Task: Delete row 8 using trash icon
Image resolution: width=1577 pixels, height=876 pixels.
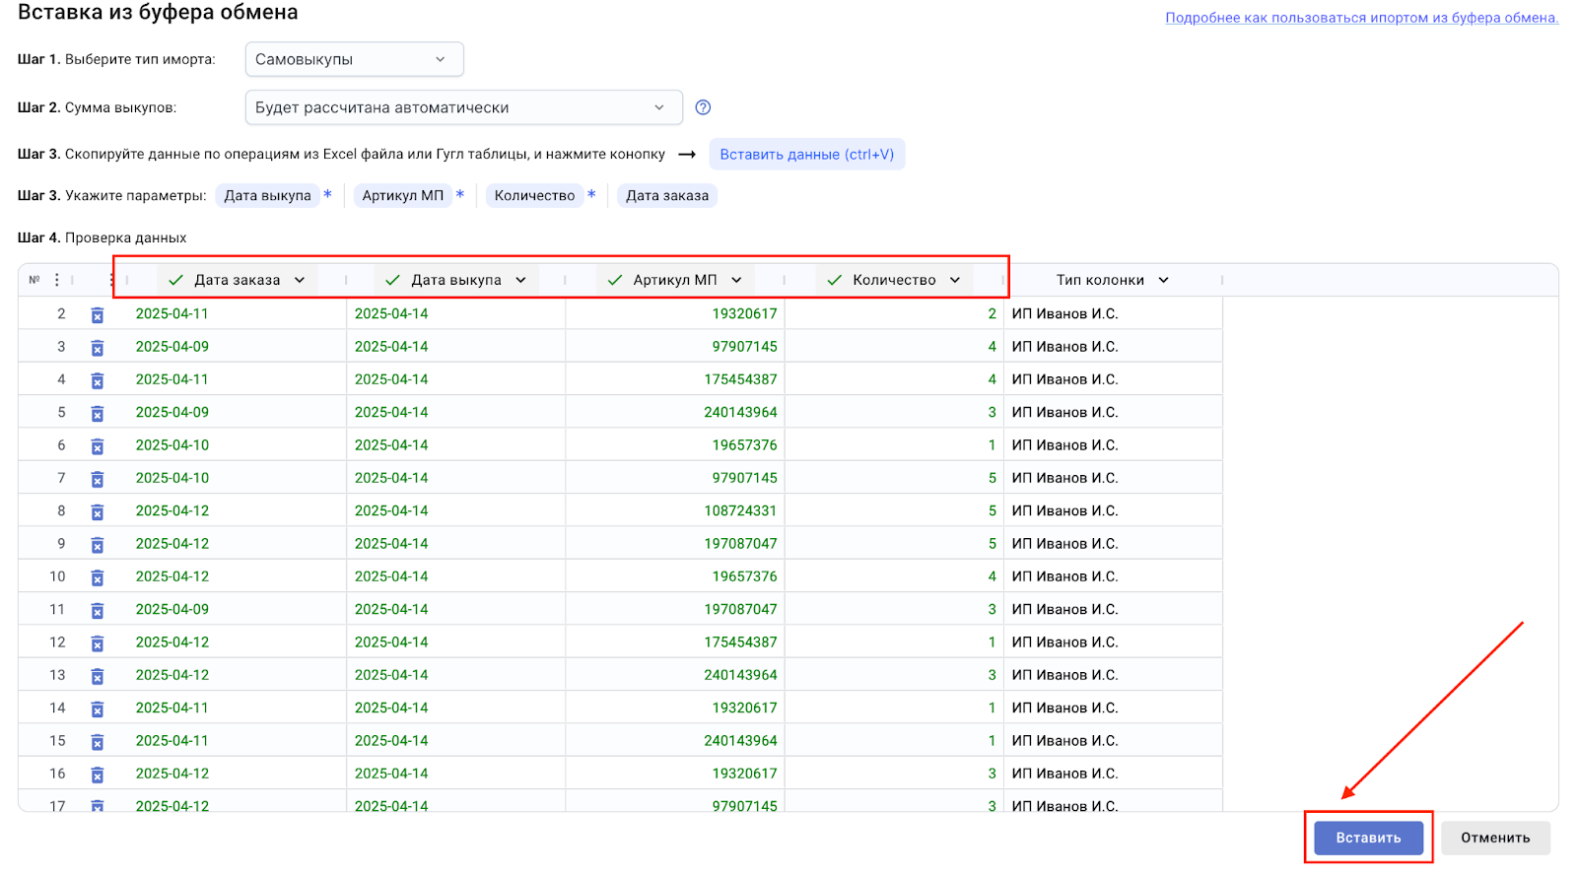Action: pos(98,512)
